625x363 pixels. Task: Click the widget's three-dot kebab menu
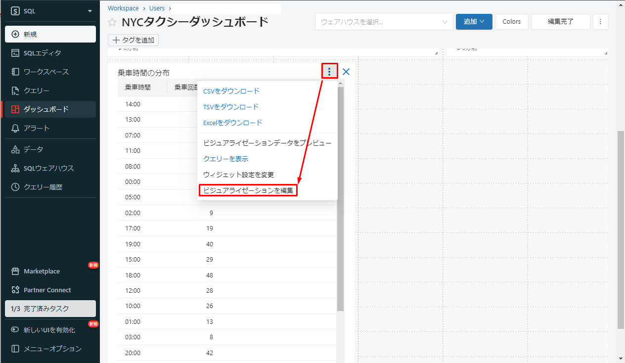coord(329,71)
